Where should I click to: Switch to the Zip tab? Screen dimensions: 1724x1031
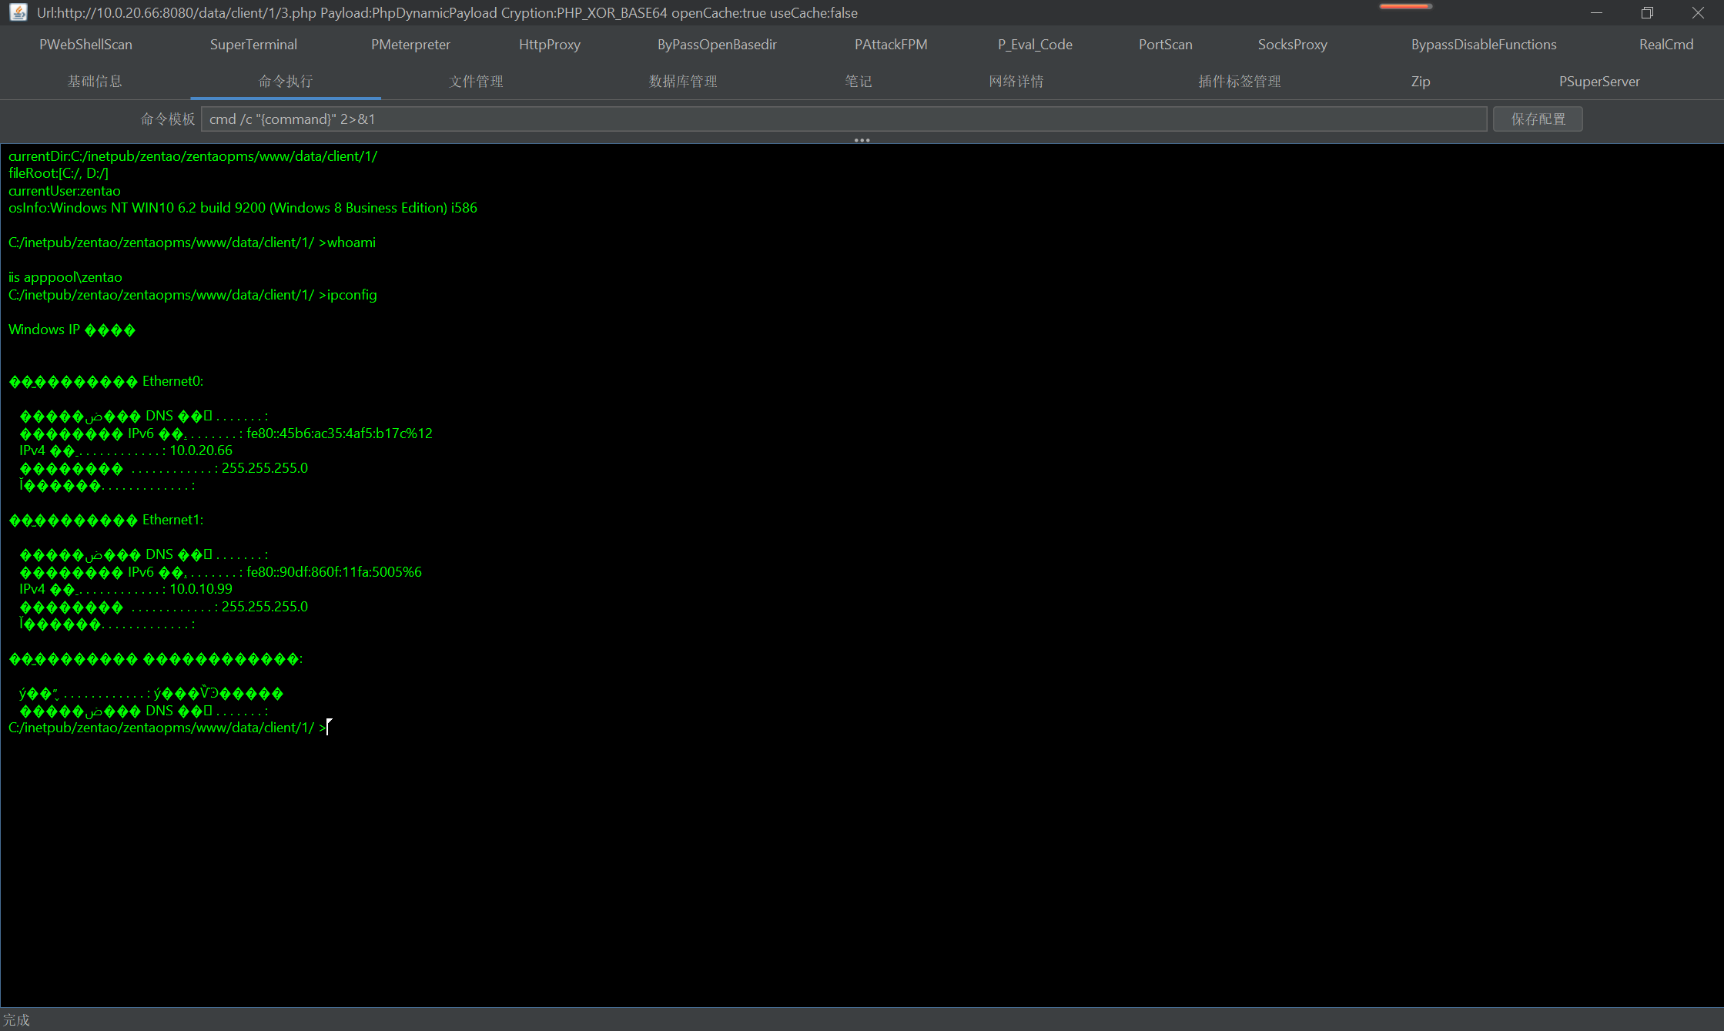[x=1421, y=82]
